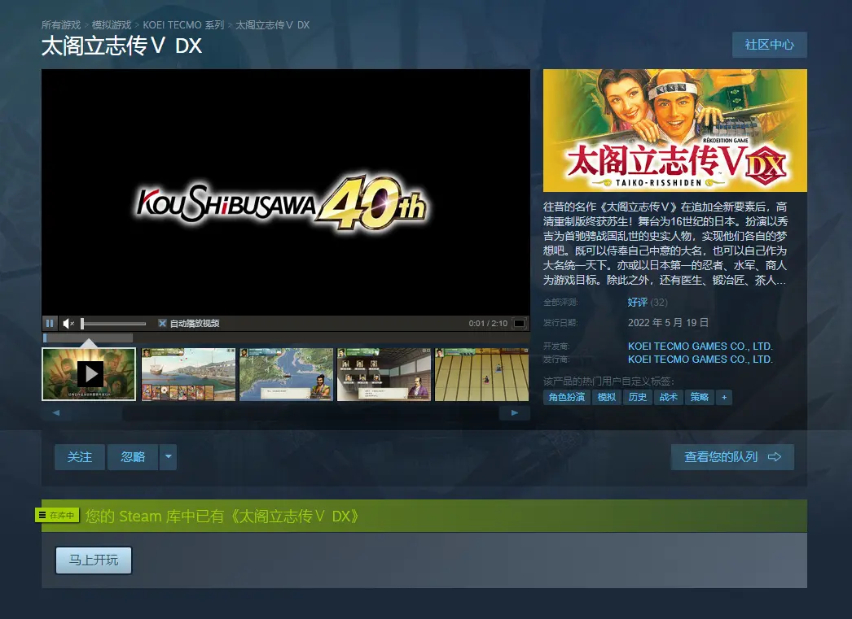This screenshot has height=619, width=852.
Task: Click the 在库中 library badge
Action: coord(57,515)
